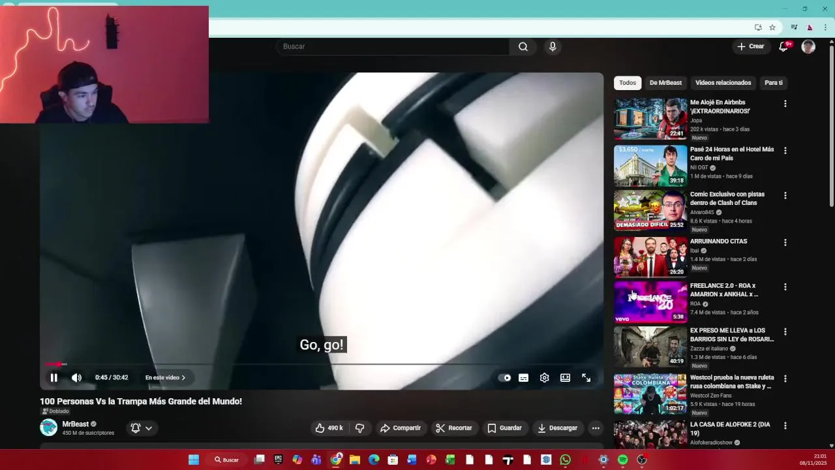
Task: Open options for 'EX PRESO ME LLEVA' video
Action: click(x=785, y=332)
